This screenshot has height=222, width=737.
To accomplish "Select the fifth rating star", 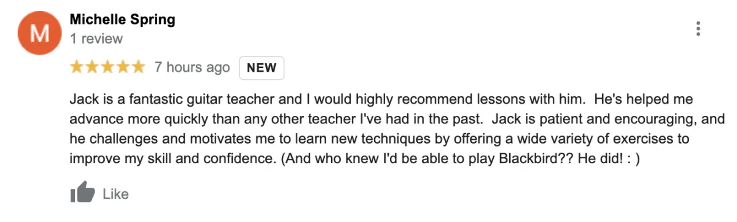I will click(x=138, y=67).
